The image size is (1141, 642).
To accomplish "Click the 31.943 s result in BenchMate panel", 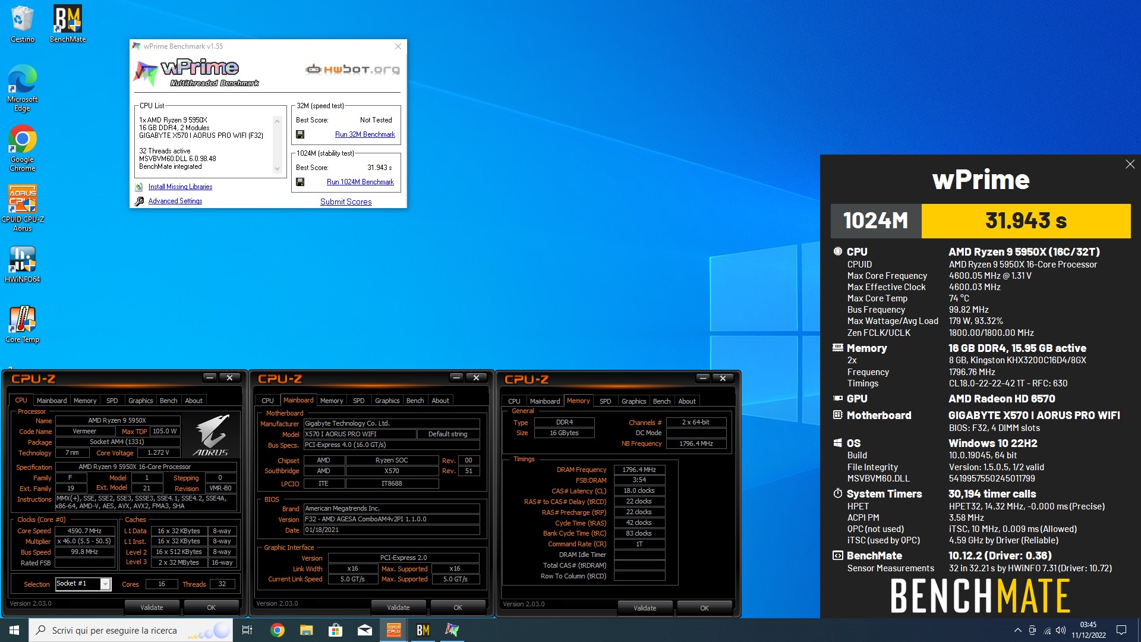I will 1026,221.
